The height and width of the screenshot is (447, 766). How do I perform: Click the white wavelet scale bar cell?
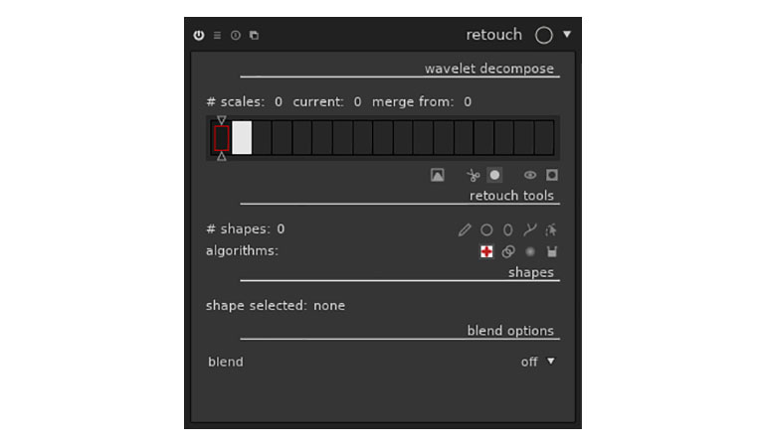tap(242, 138)
